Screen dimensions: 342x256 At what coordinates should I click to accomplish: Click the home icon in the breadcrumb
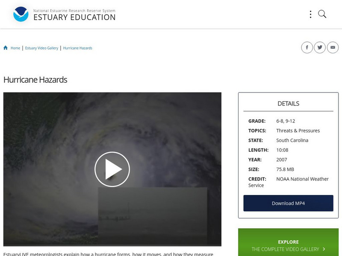tap(5, 47)
